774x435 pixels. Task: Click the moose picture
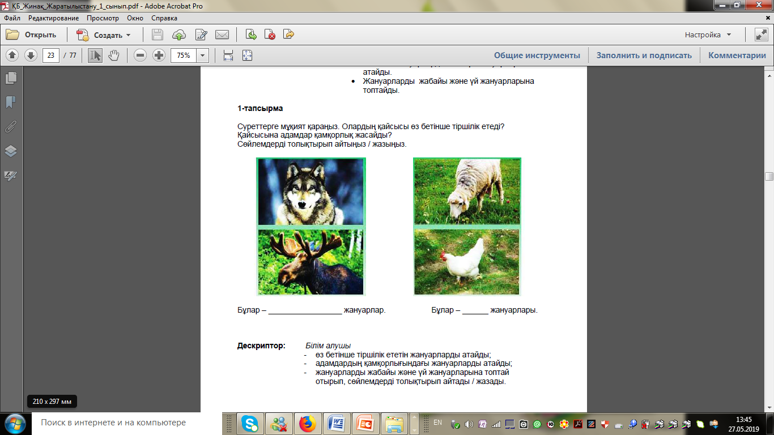pos(311,262)
